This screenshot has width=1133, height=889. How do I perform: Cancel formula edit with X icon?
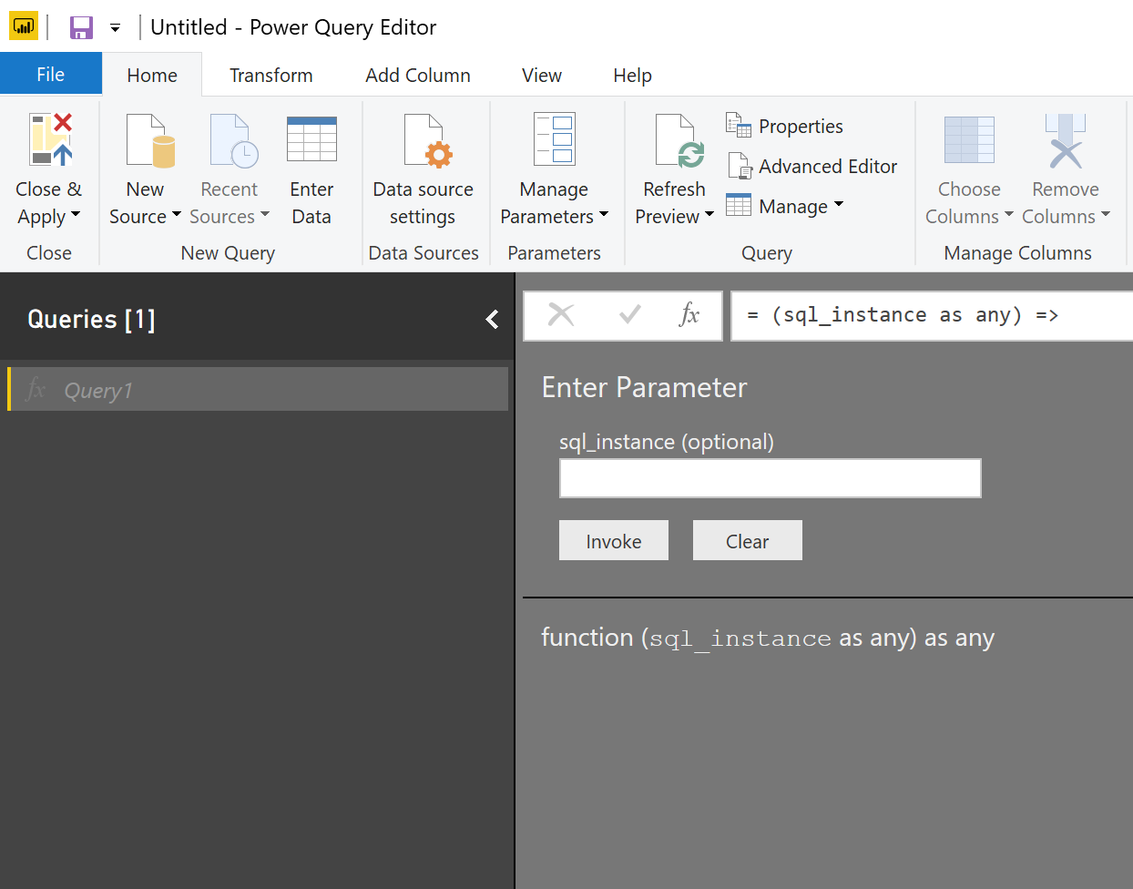pos(561,315)
